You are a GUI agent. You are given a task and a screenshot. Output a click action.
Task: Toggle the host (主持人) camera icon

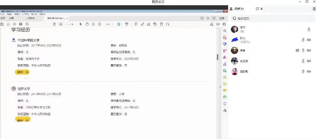tap(309, 40)
